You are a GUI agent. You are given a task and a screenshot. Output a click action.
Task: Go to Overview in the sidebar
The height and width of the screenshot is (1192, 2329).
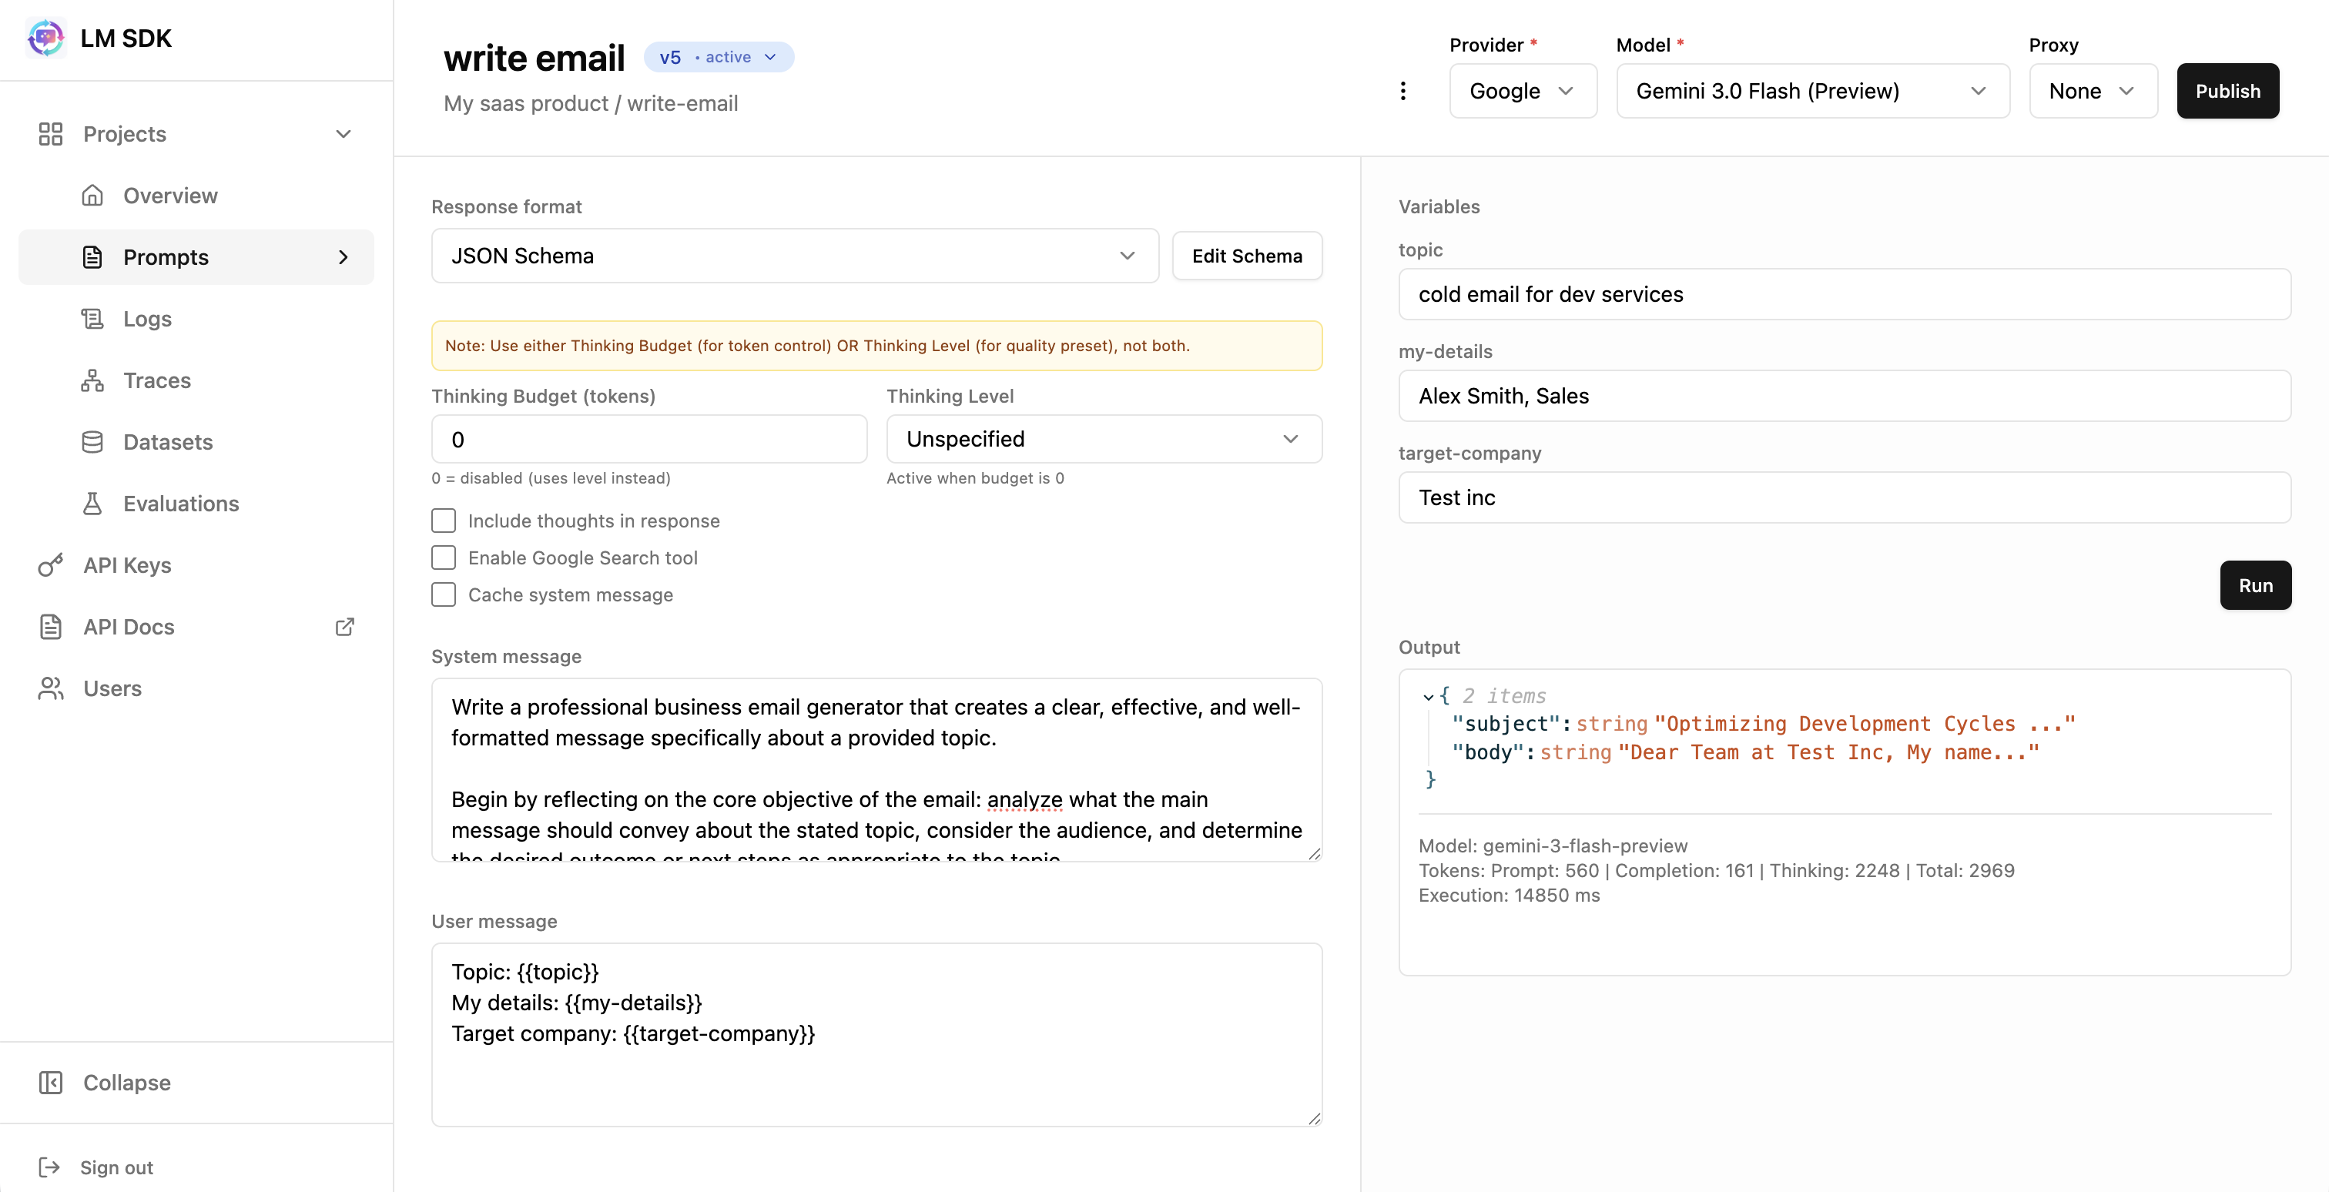[170, 196]
